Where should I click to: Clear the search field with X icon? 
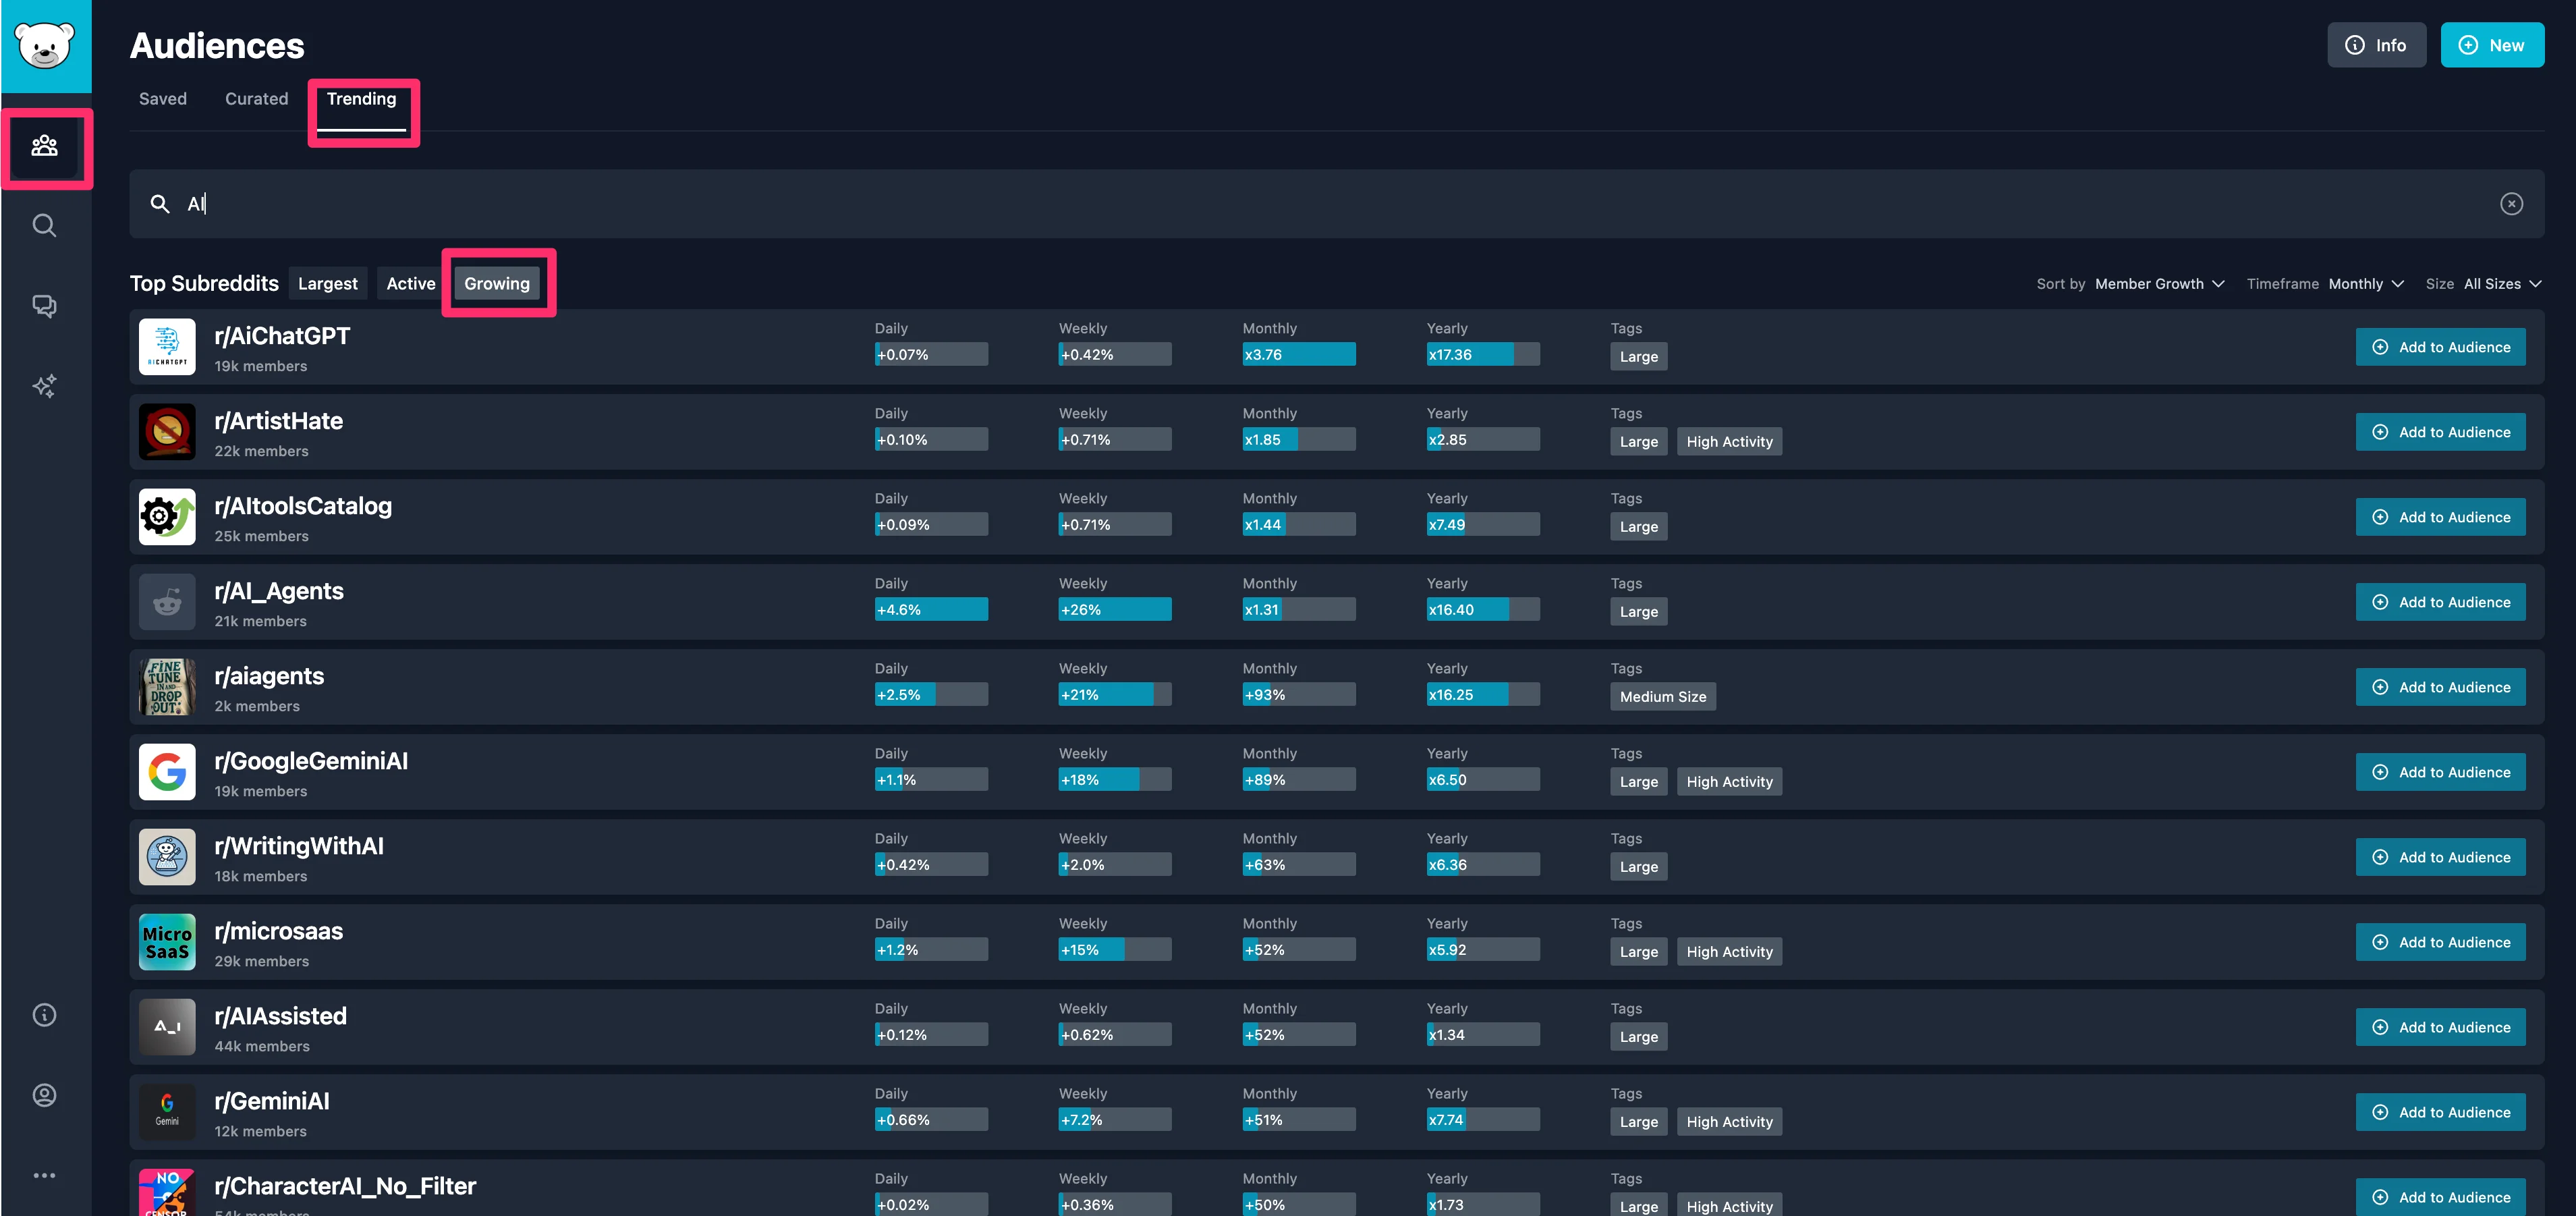[2511, 204]
